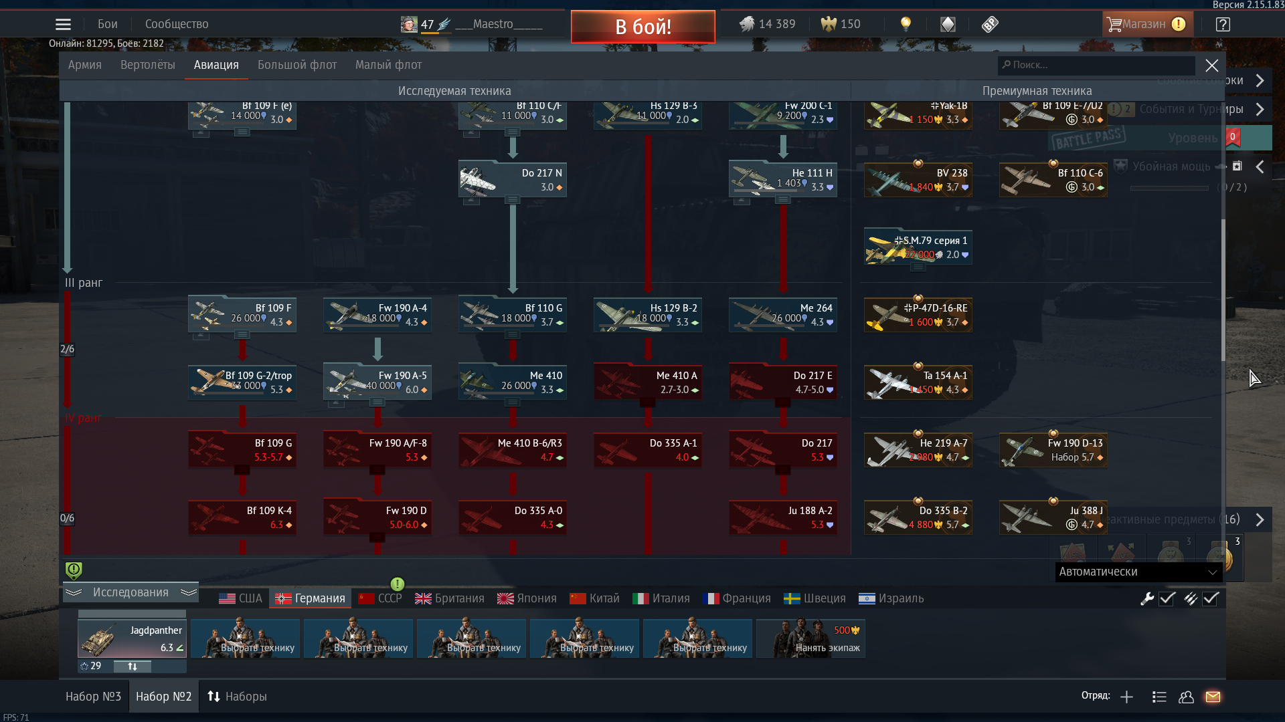Switch to the Армия tab
The image size is (1285, 722).
pos(85,65)
